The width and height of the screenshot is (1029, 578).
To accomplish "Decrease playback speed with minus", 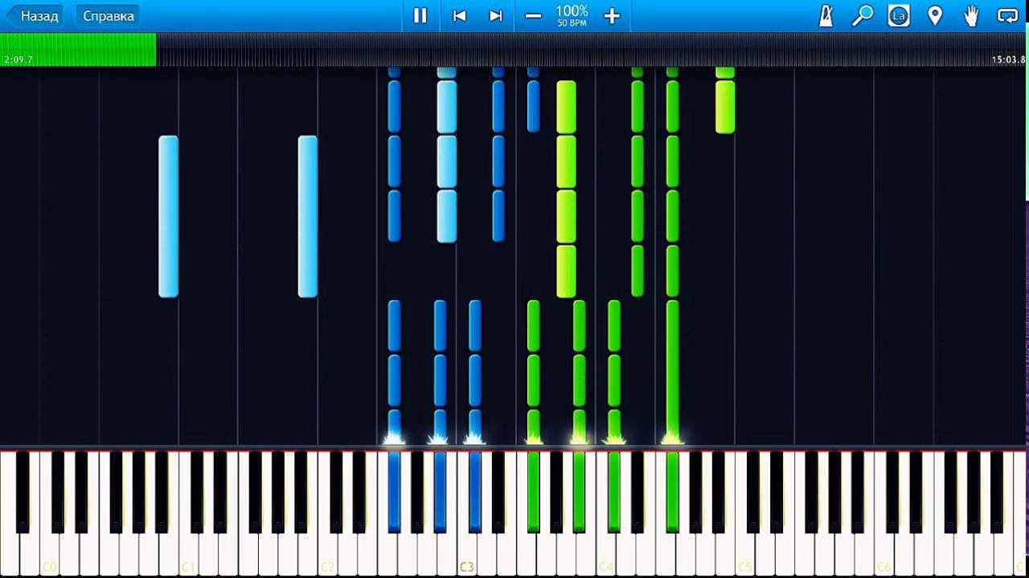I will (533, 15).
